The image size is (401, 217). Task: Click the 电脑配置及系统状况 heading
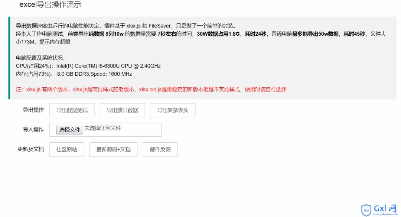[x=40, y=58]
